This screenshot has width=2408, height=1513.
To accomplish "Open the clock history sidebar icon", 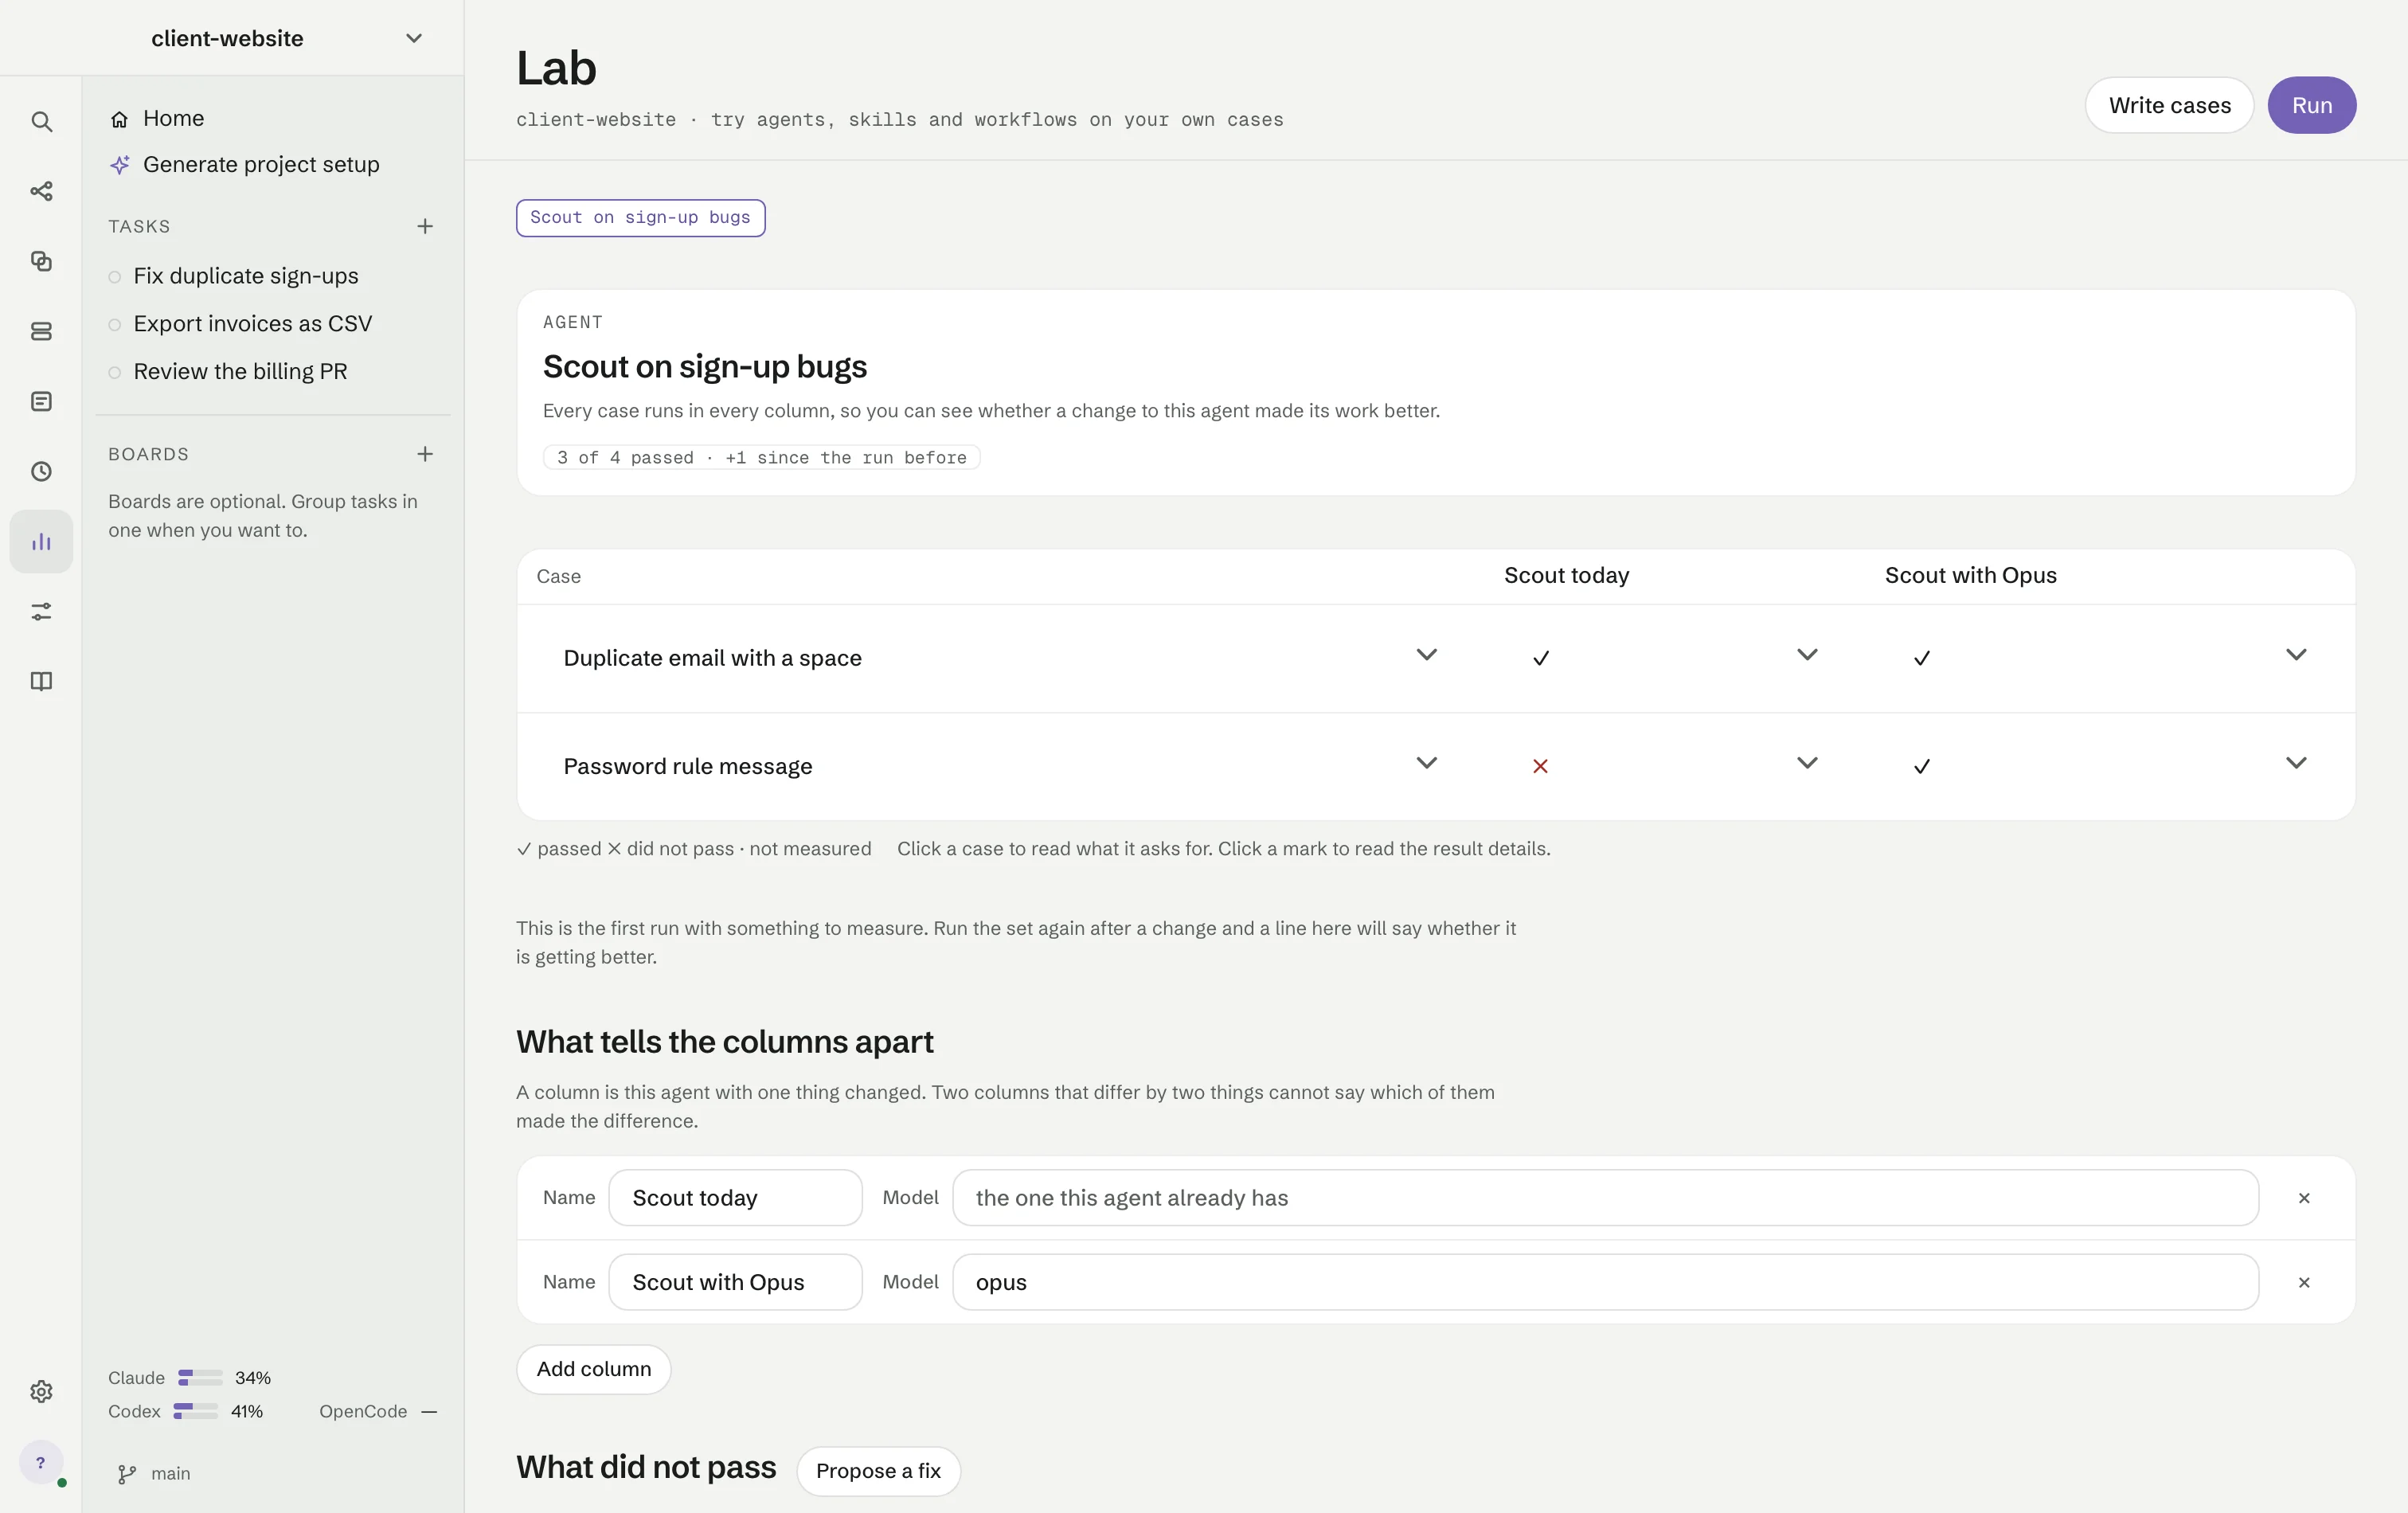I will [41, 471].
